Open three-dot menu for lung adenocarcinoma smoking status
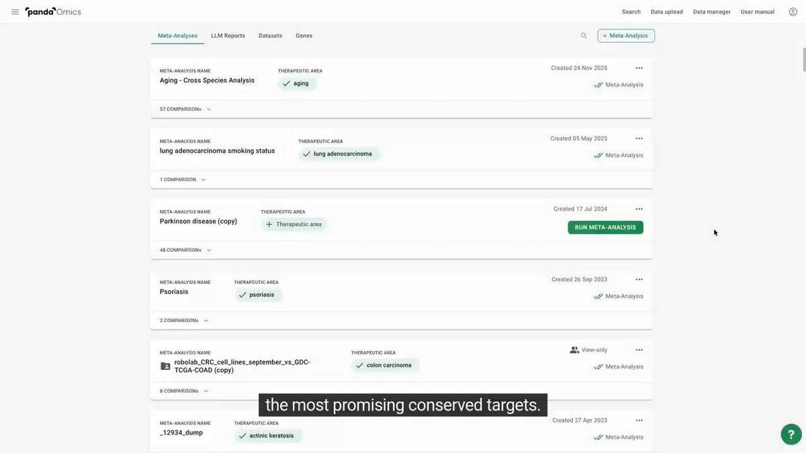The height and width of the screenshot is (453, 806). (x=639, y=138)
